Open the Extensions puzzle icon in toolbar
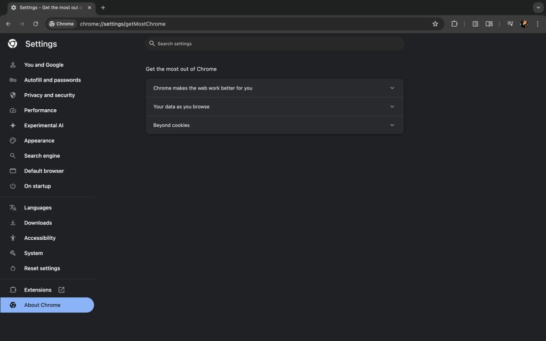Image resolution: width=546 pixels, height=341 pixels. (x=454, y=24)
